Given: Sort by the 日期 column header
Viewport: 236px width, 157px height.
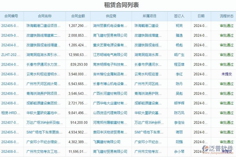Looking at the screenshot, I should [201, 16].
